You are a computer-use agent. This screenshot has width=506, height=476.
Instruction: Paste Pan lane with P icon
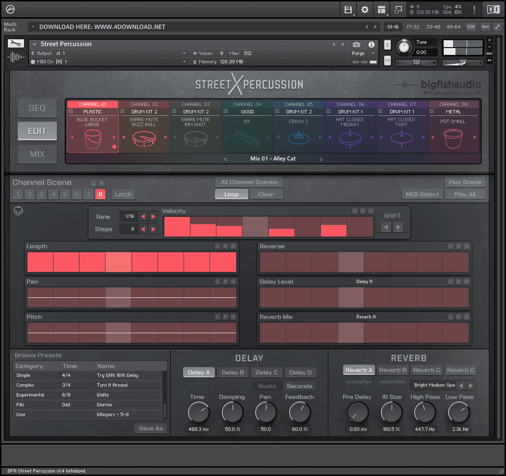pyautogui.click(x=225, y=281)
